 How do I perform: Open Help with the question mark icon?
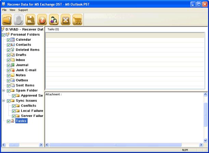click(42, 20)
